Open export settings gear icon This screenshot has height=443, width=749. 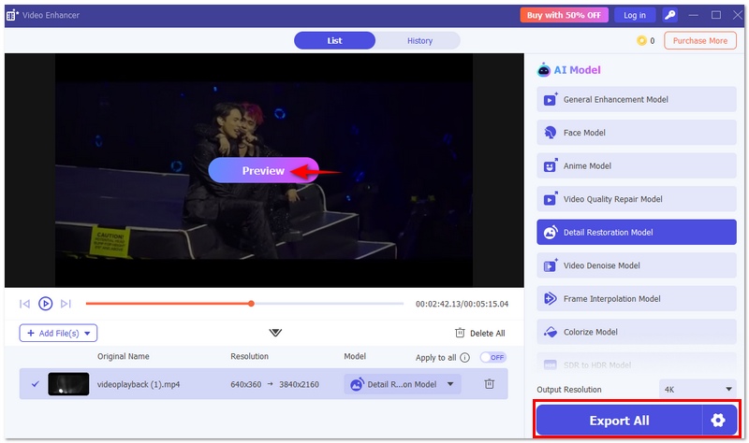coord(718,421)
